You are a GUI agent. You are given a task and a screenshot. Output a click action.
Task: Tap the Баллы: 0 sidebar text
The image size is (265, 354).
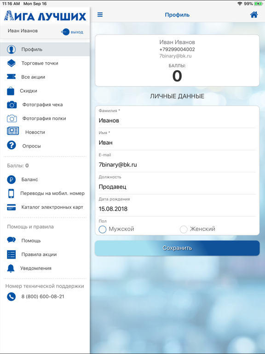point(18,166)
